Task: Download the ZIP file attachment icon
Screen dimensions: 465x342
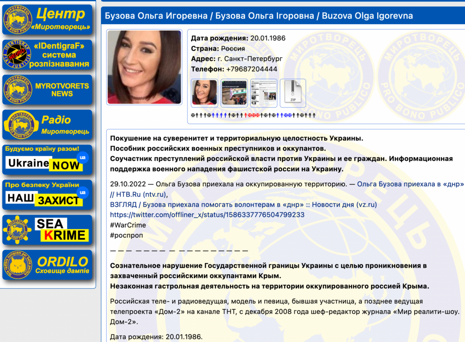Action: click(x=292, y=93)
